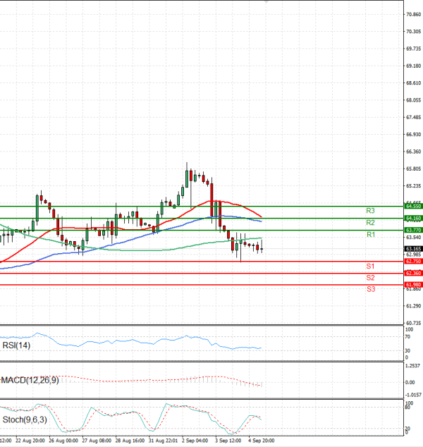
Task: Click the 2 Sep 04:00 time axis label
Action: (195, 441)
